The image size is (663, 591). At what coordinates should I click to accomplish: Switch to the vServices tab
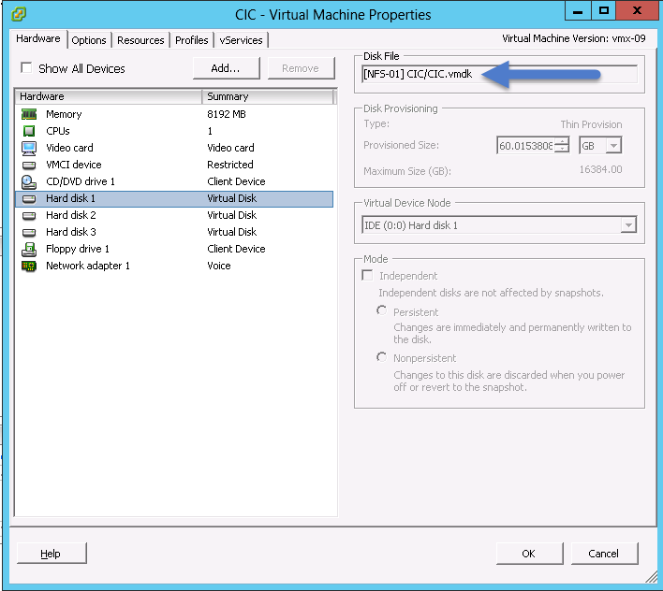pos(241,40)
